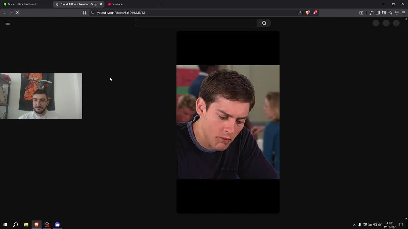Image resolution: width=408 pixels, height=229 pixels.
Task: Show hidden system tray icons
Action: point(354,225)
